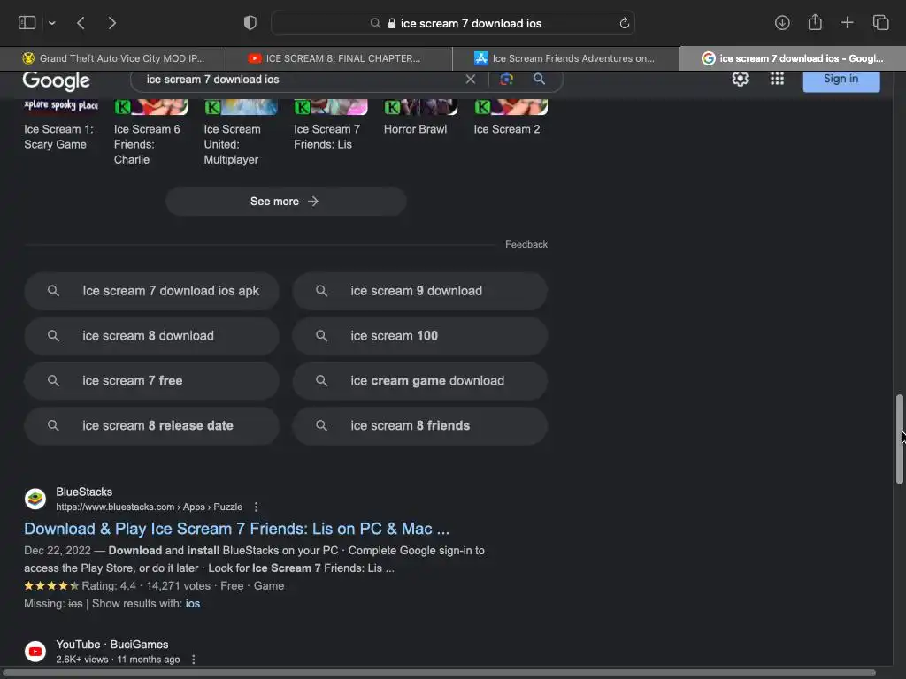This screenshot has width=906, height=679.
Task: Open the BlueStacks site name
Action: pyautogui.click(x=84, y=492)
